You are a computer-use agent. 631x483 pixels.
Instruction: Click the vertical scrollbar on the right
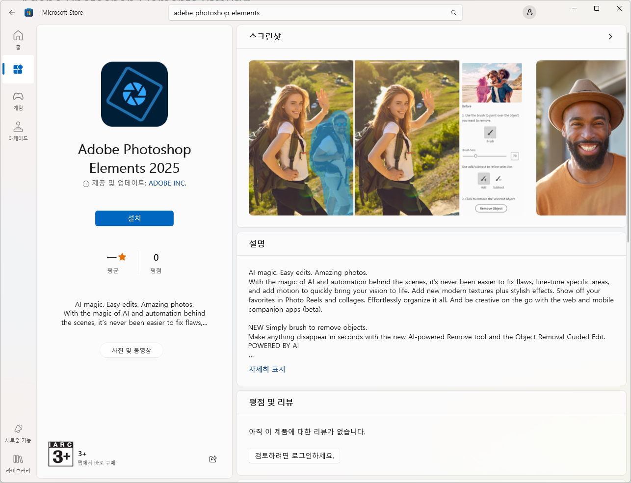pyautogui.click(x=628, y=137)
